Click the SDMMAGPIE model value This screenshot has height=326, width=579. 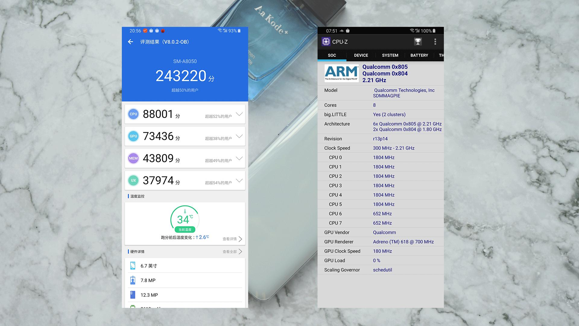(387, 96)
